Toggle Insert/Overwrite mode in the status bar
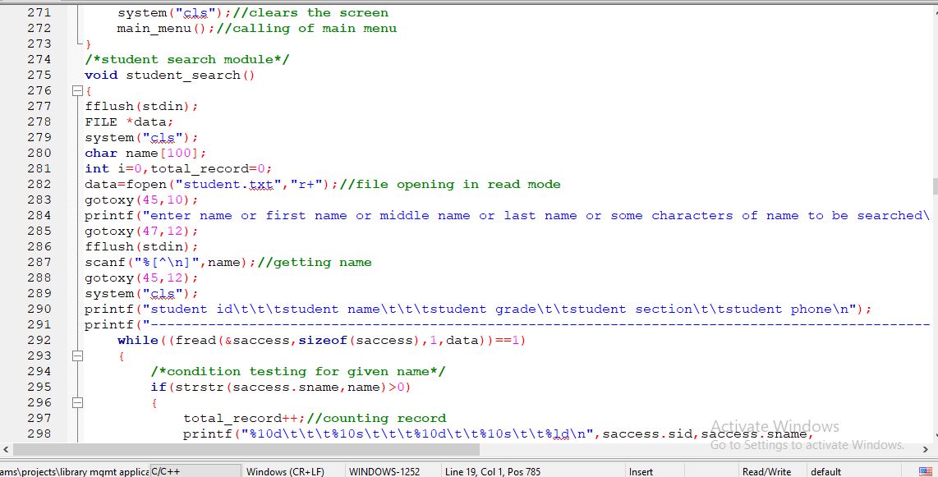Image resolution: width=938 pixels, height=477 pixels. click(641, 471)
